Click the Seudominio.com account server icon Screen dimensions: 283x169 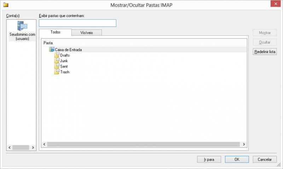[x=22, y=26]
